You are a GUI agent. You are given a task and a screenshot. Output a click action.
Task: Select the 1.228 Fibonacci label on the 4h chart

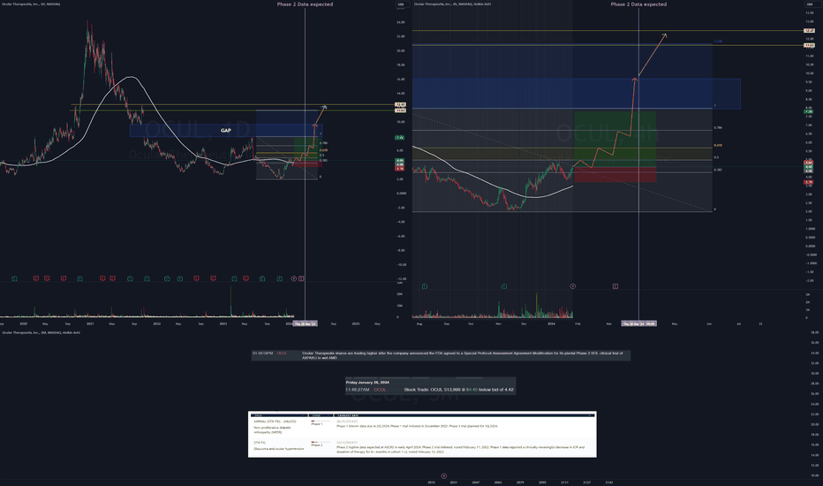(x=718, y=41)
